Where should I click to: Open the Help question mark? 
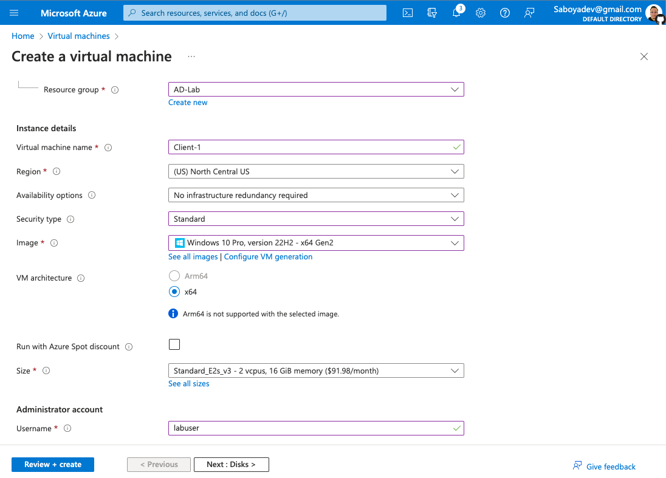[x=504, y=13]
